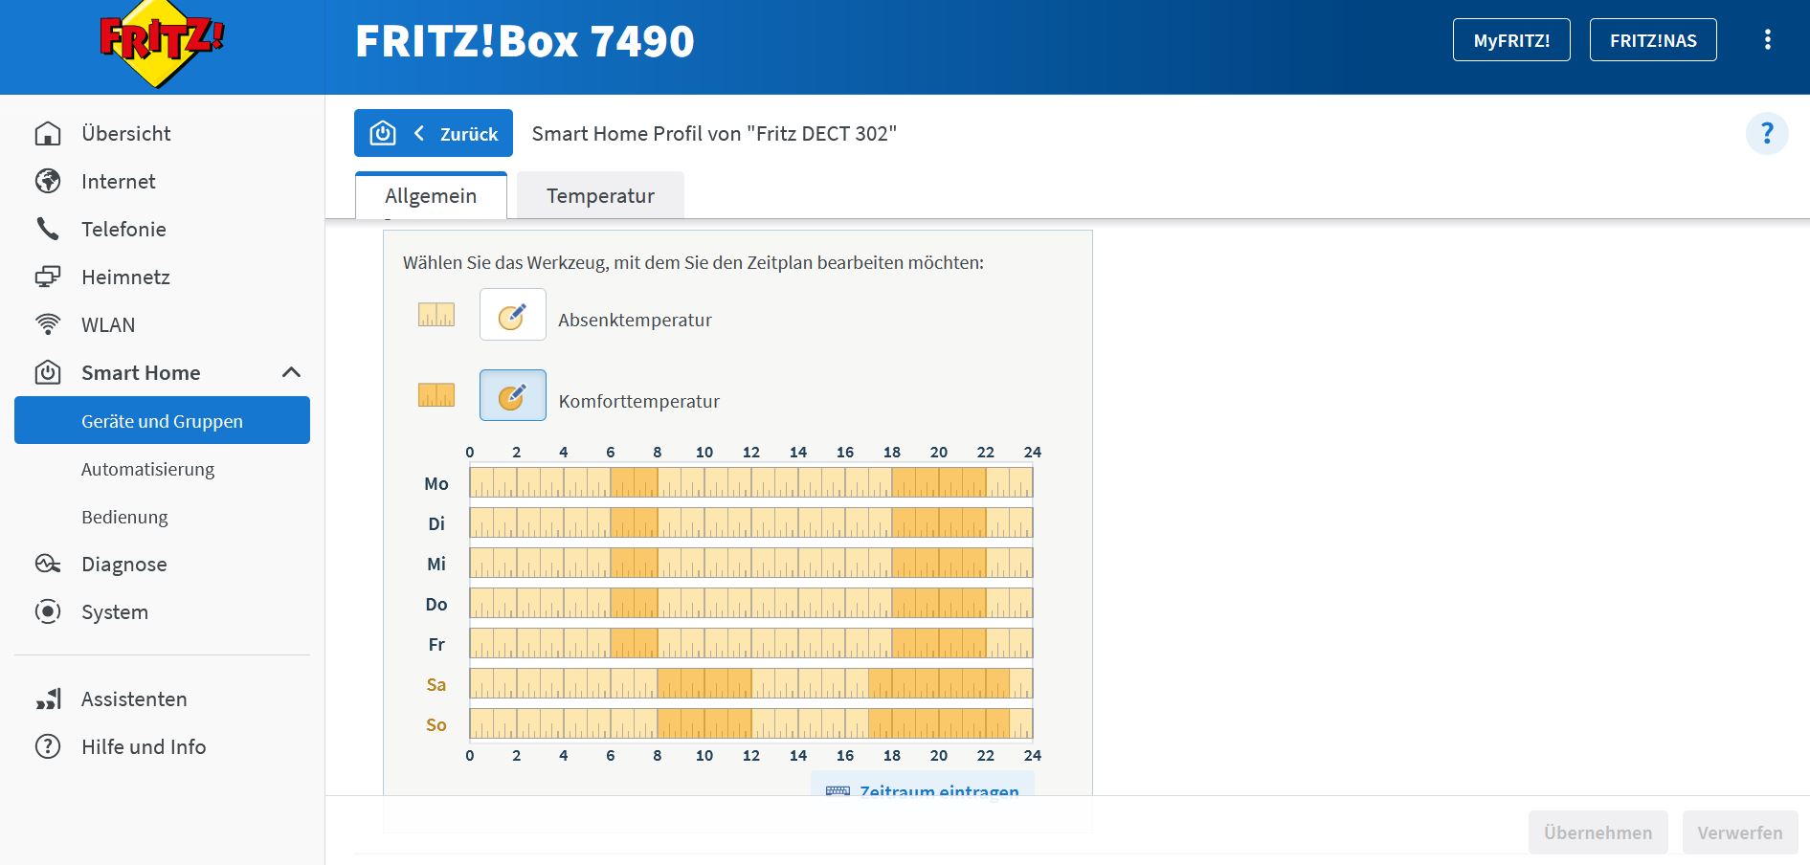Click Thursday's evening comfort block

[x=938, y=603]
